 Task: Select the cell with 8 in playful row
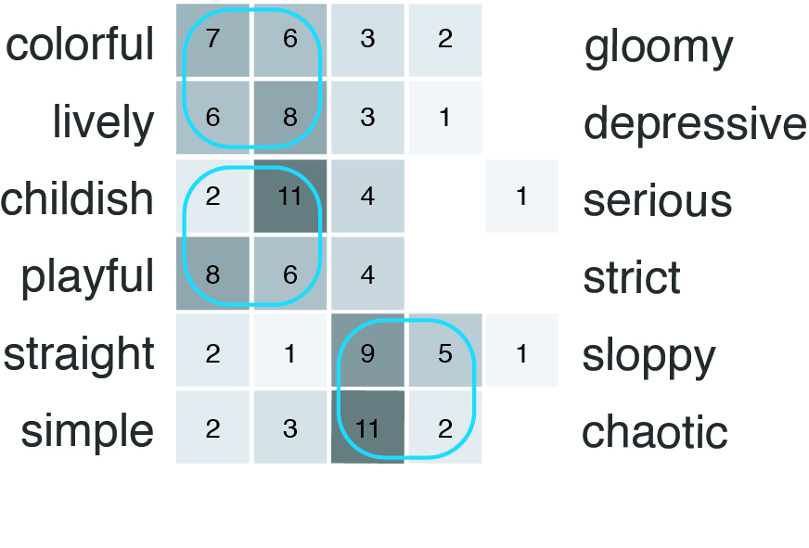(213, 274)
